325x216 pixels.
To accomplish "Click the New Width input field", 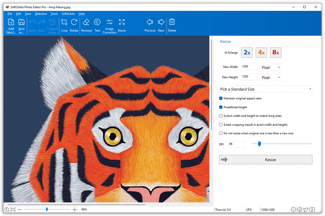I will 249,67.
